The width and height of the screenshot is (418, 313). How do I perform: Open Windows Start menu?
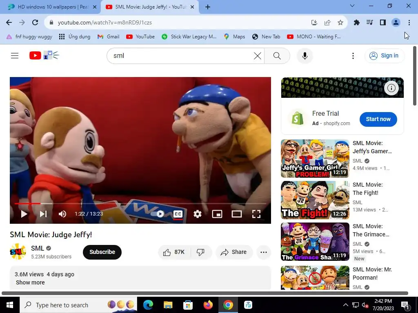point(10,305)
